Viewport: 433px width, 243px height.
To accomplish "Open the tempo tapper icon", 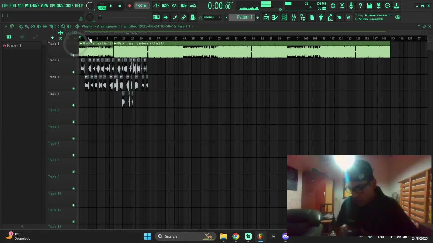I will [x=330, y=17].
